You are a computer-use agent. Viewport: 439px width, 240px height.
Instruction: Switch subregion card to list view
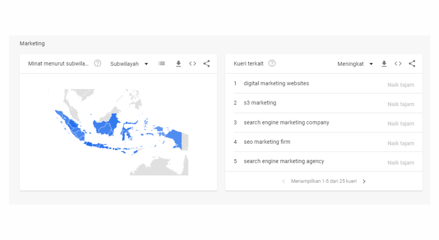coord(162,63)
